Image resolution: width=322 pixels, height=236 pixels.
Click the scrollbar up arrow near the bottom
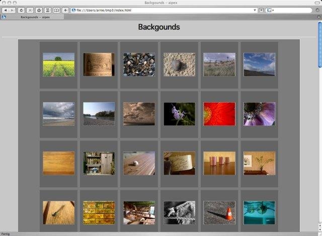320,225
